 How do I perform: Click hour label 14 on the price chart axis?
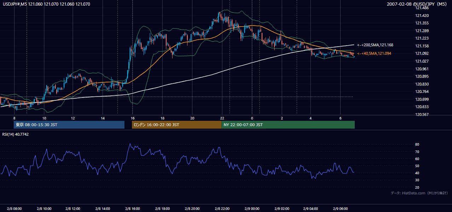[x=103, y=118]
